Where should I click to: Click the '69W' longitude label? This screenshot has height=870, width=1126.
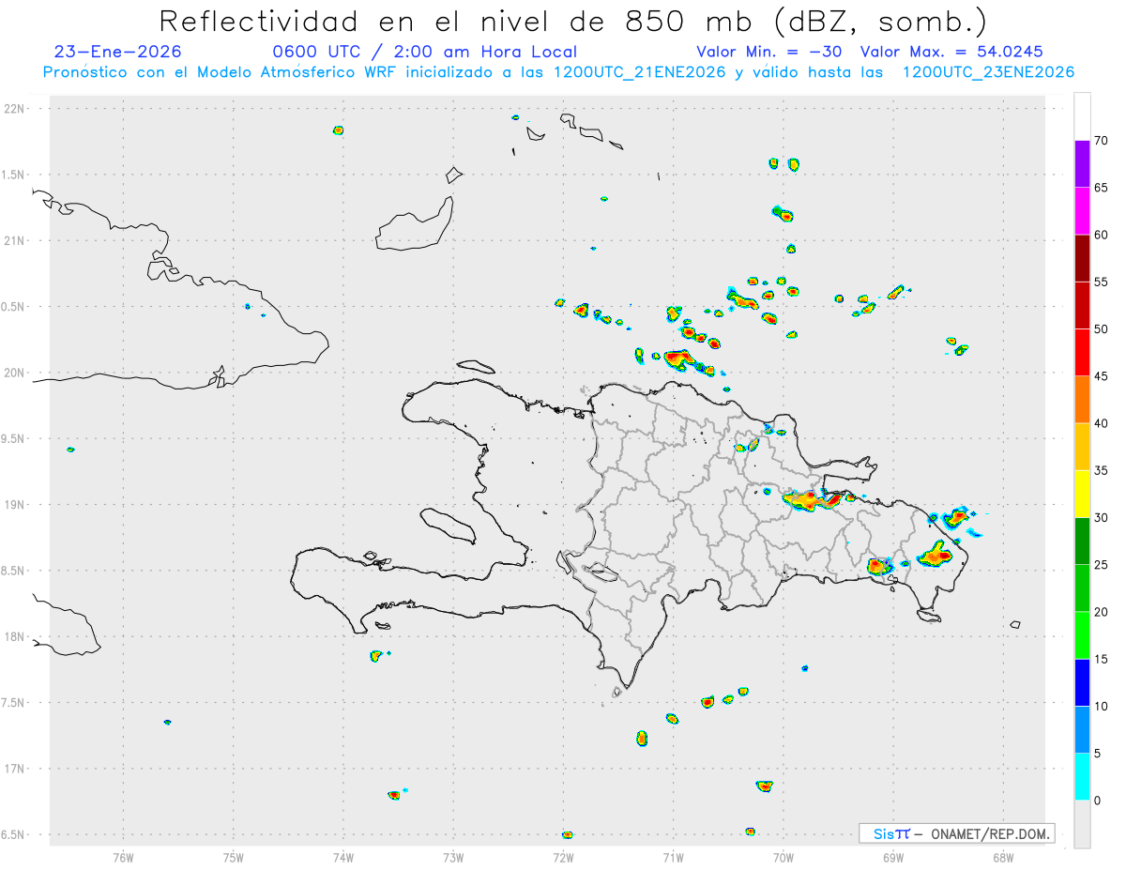point(892,857)
